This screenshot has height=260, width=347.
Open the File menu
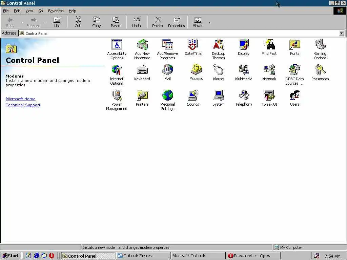6,11
